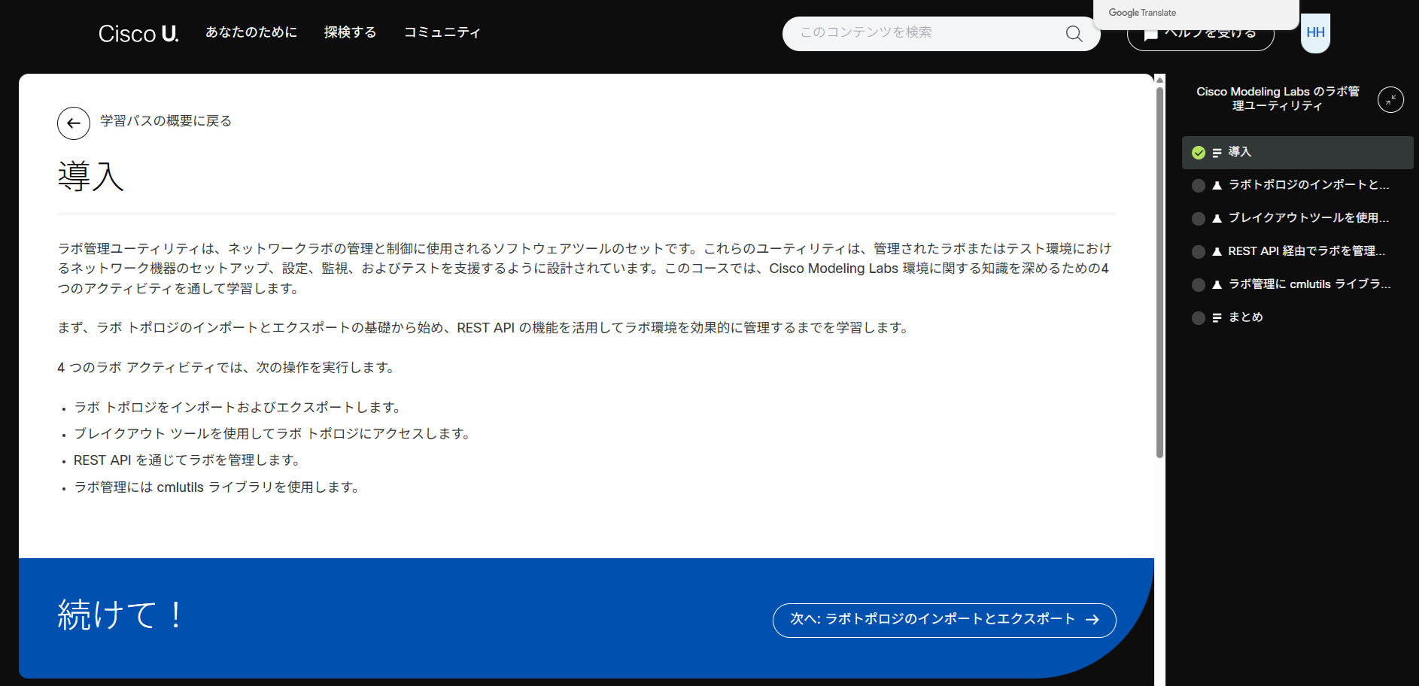
Task: Click the Cisco U. logo
Action: tap(138, 34)
